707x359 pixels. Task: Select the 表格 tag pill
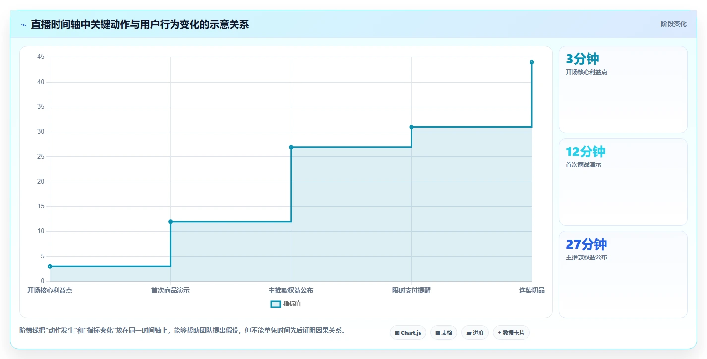click(444, 333)
